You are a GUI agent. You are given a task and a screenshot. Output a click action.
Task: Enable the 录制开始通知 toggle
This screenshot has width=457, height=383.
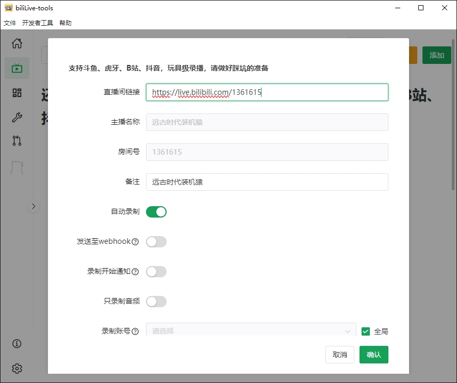tap(156, 272)
